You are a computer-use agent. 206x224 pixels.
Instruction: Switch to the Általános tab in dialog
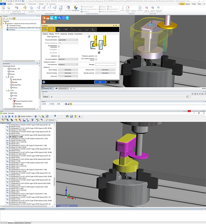[45, 34]
